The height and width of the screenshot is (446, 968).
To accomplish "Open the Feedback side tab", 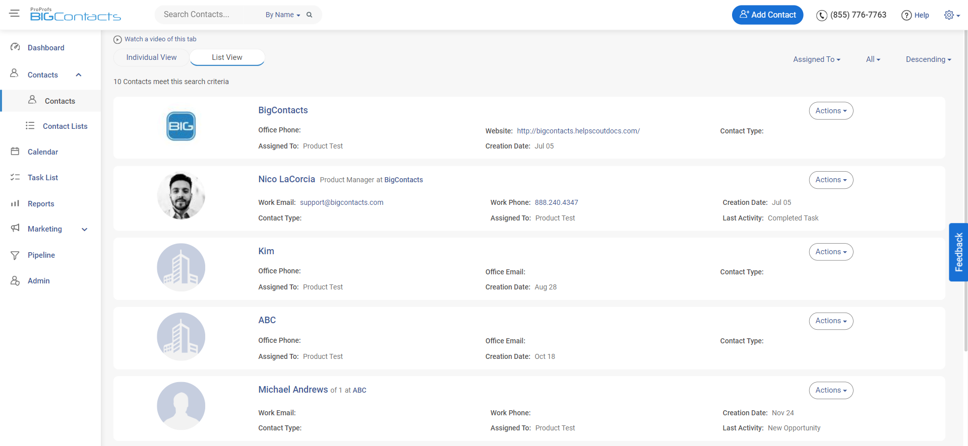I will 958,252.
